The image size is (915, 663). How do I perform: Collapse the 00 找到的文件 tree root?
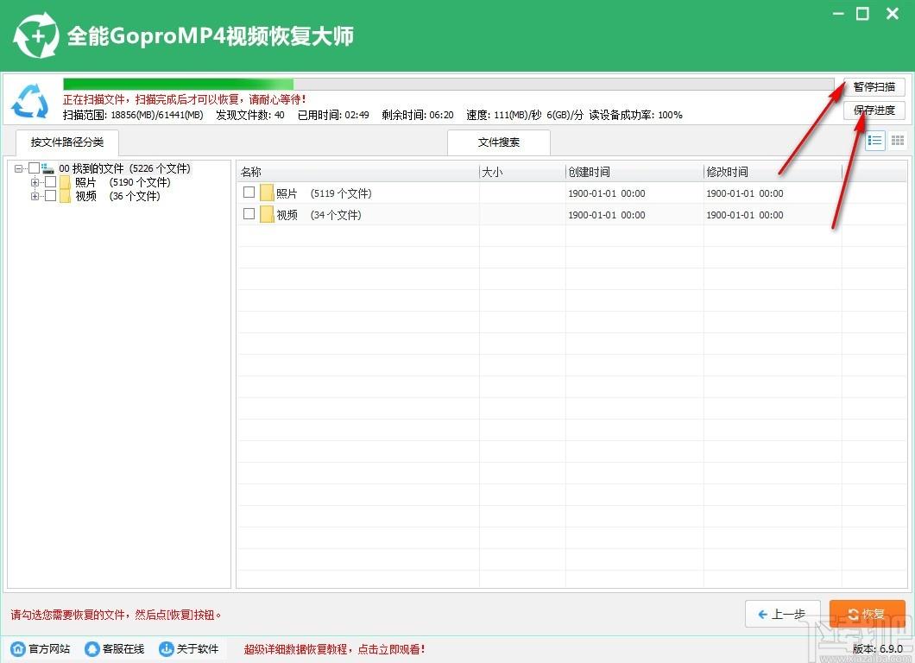[18, 168]
